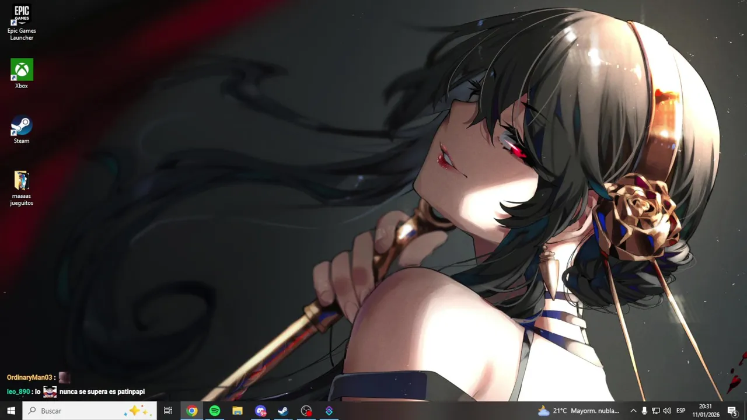This screenshot has width=747, height=420.
Task: Select the 'maaaas jueguitos' desktop folder
Action: tap(22, 188)
